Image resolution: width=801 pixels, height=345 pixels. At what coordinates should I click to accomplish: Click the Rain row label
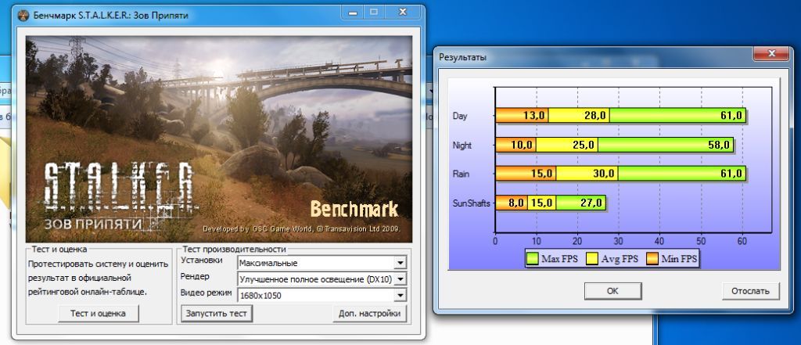pyautogui.click(x=461, y=174)
